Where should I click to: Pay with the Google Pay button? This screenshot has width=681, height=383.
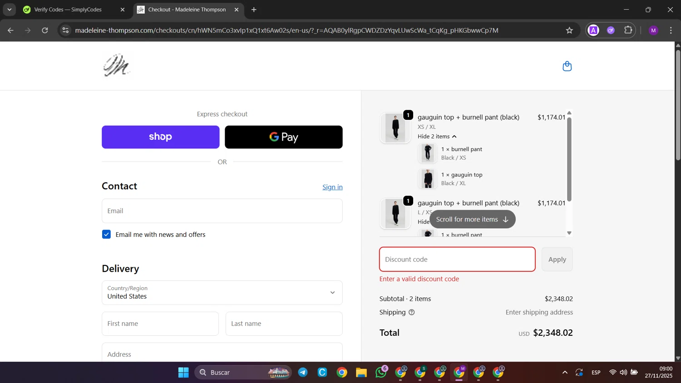coord(284,137)
